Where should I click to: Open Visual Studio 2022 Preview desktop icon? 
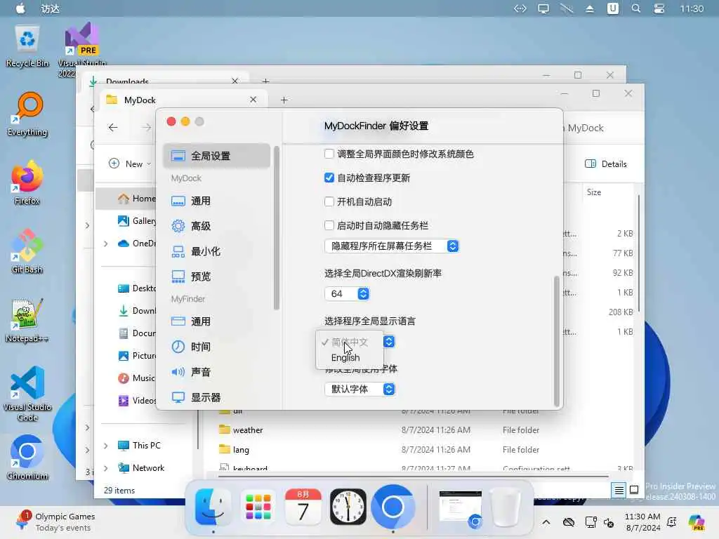coord(82,50)
